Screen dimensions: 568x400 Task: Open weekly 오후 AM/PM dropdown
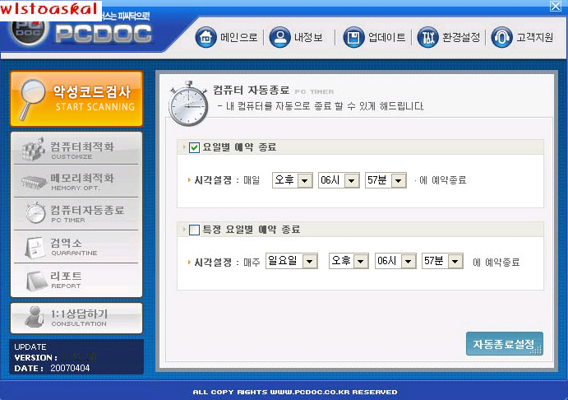click(x=349, y=261)
